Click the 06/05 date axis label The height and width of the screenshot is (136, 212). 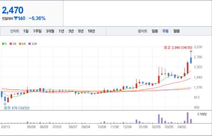coord(44,127)
